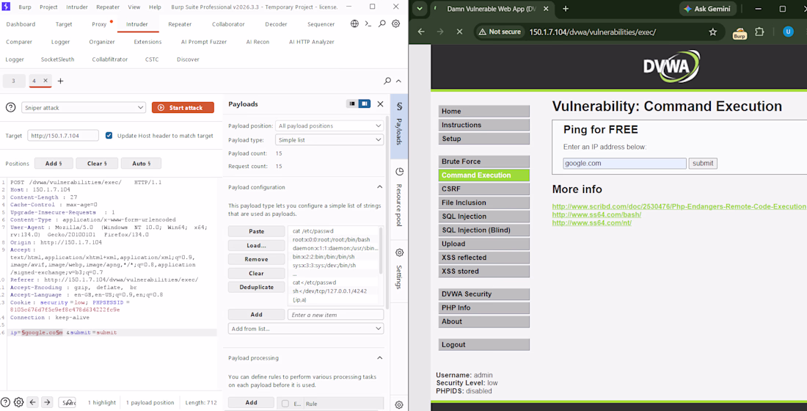Open the Extensions tab
Screen dimensions: 807x411
click(x=147, y=42)
